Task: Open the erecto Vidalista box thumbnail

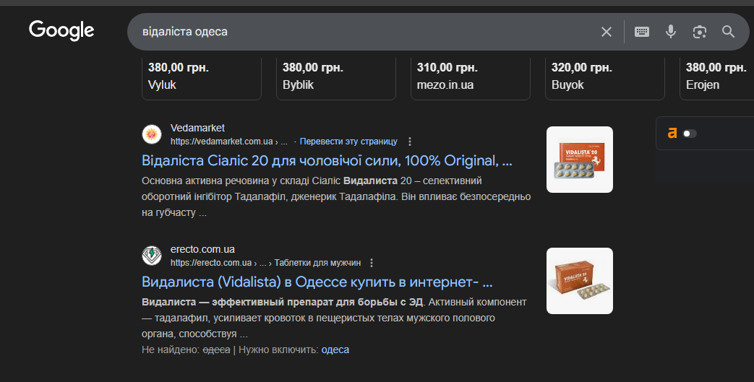Action: point(580,281)
